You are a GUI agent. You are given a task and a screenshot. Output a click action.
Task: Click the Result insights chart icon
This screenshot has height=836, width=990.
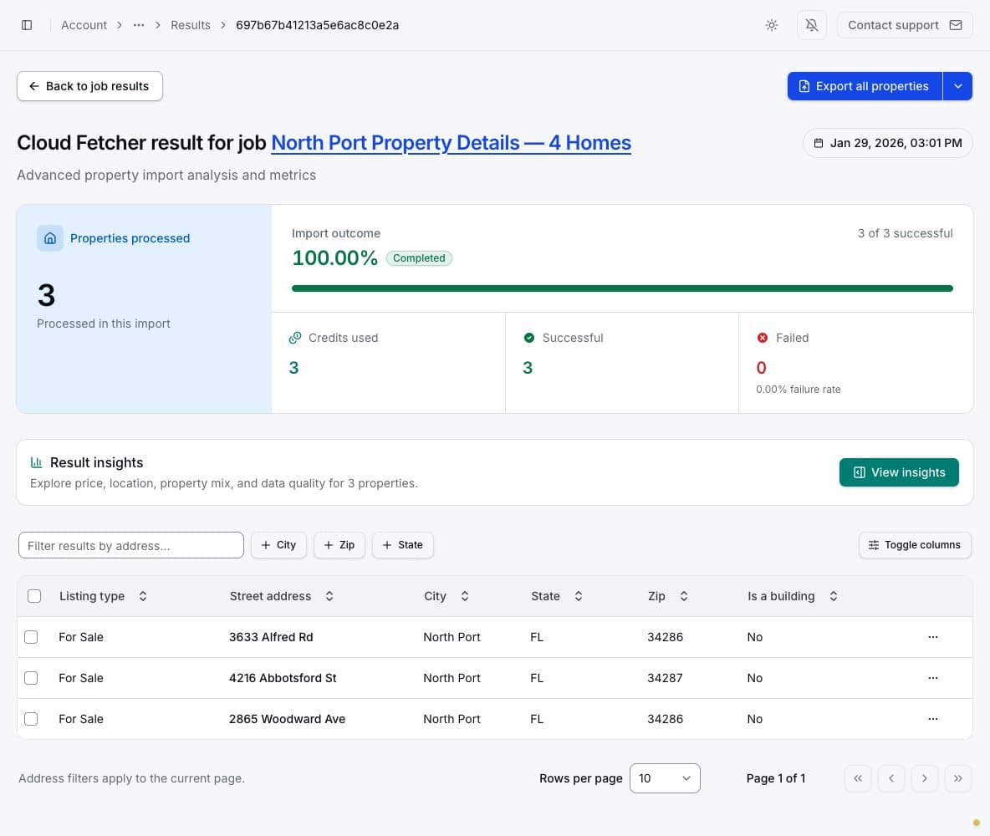tap(37, 462)
